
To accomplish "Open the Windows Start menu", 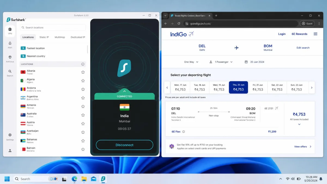I will pyautogui.click(x=7, y=179).
